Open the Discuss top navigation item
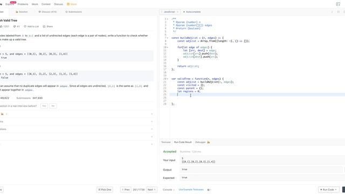Viewport: 345px width, 194px height. [x=58, y=4]
